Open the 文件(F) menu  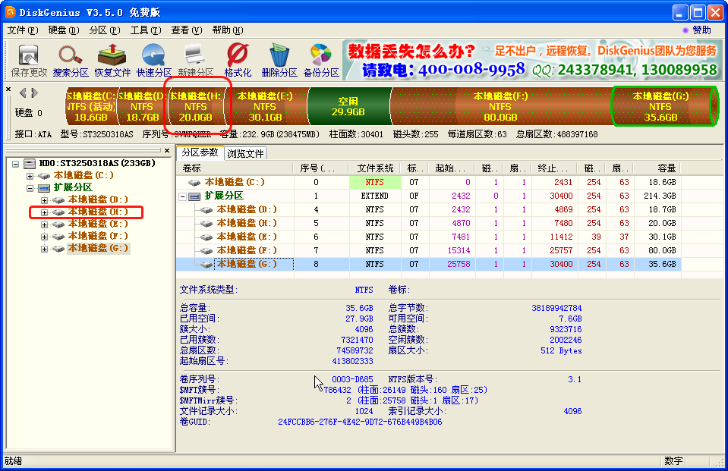pyautogui.click(x=23, y=30)
